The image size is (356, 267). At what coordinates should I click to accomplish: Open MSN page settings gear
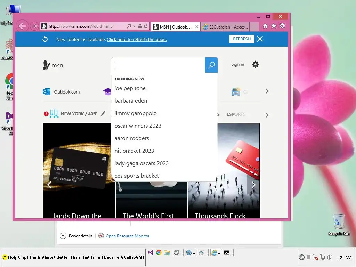(256, 64)
